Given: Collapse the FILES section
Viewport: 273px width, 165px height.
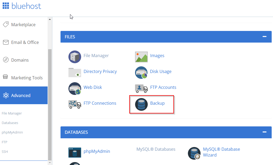Looking at the screenshot, I should 265,36.
